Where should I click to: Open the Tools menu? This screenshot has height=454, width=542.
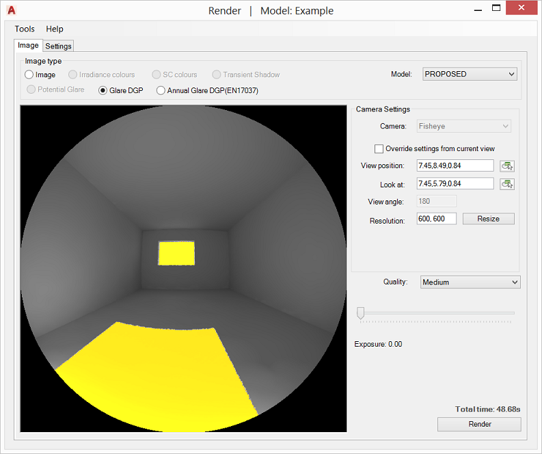(x=25, y=29)
